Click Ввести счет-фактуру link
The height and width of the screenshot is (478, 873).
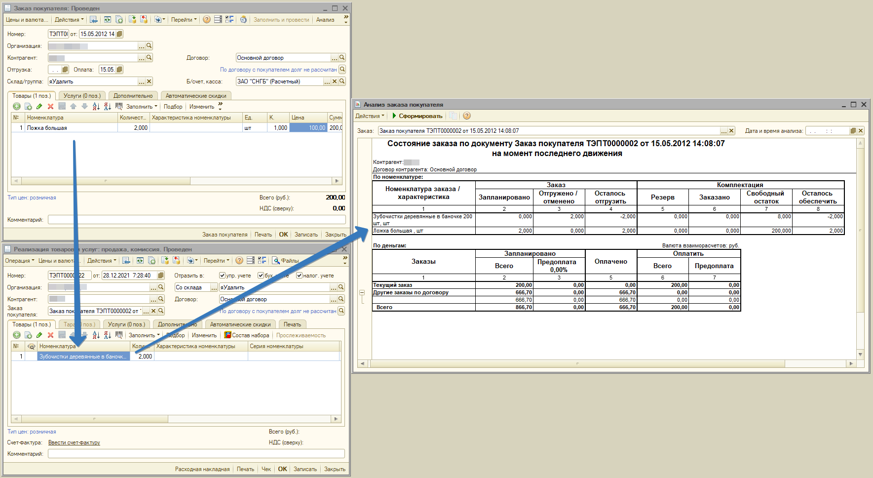(74, 442)
